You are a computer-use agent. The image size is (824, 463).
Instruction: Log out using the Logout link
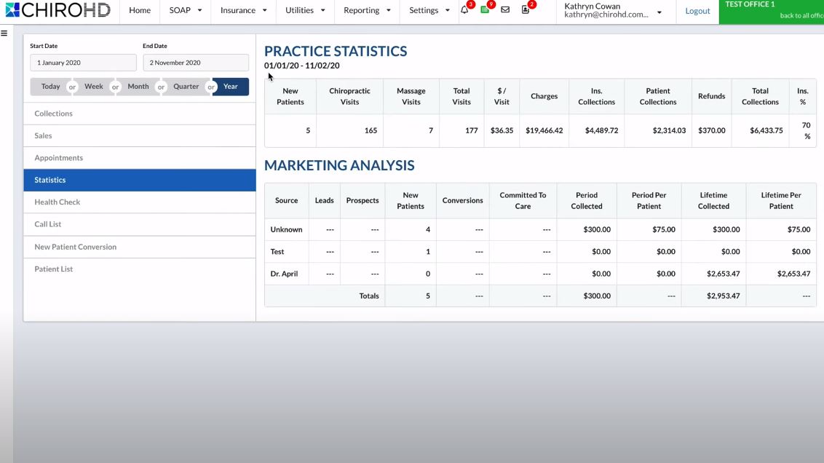(x=697, y=11)
